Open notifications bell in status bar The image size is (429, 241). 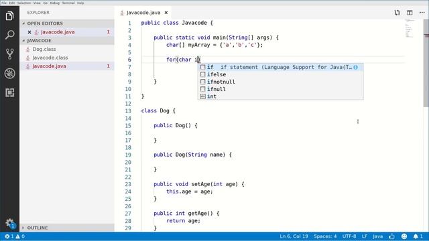tap(418, 236)
